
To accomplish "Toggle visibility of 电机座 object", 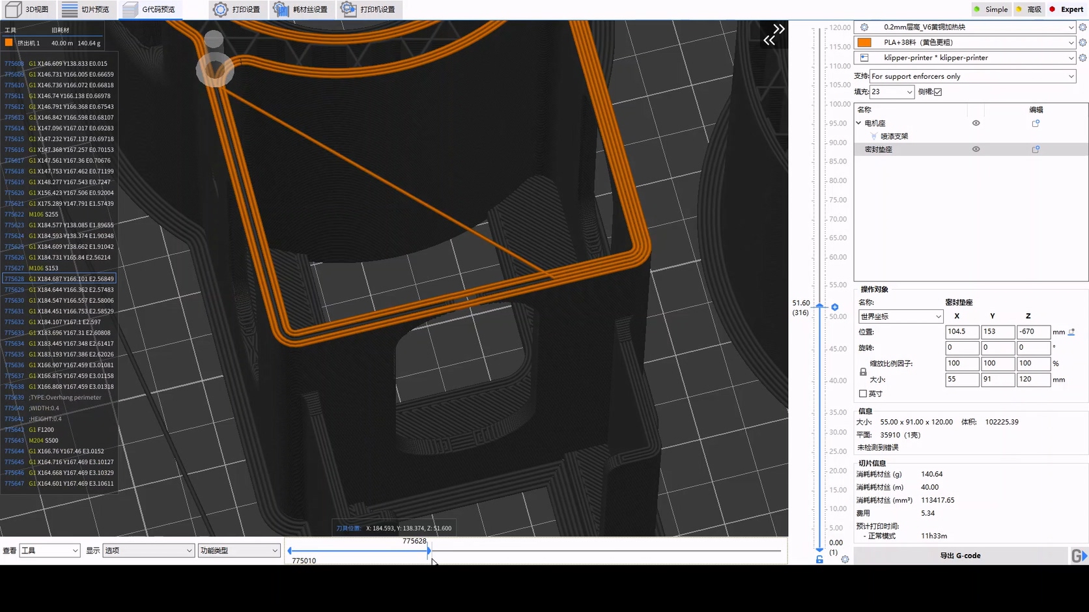I will pos(975,122).
